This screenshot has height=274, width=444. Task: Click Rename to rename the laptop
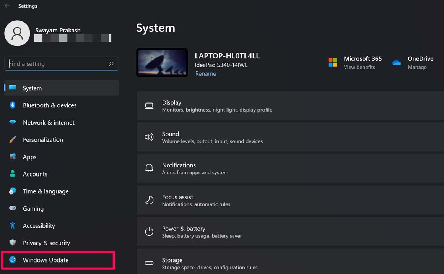(205, 73)
